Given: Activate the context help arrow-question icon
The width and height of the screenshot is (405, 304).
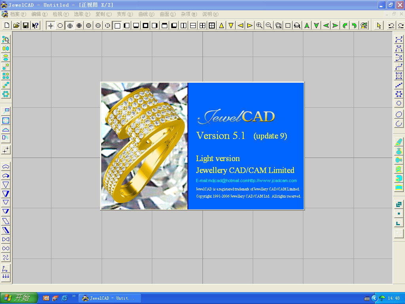Looking at the screenshot, I should click(x=35, y=25).
